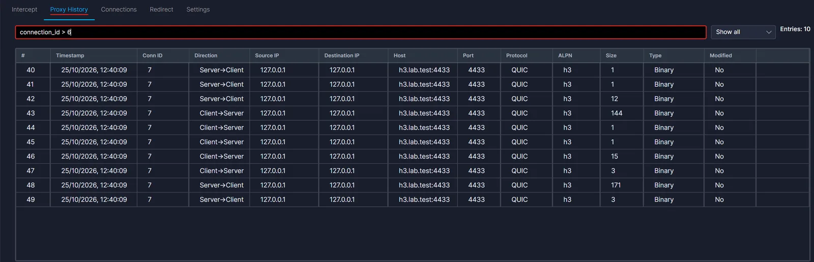Click Conn ID 7 in row 45
This screenshot has height=262, width=814.
[x=150, y=142]
